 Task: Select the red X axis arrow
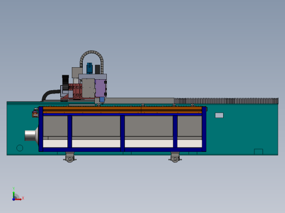tap(18, 199)
